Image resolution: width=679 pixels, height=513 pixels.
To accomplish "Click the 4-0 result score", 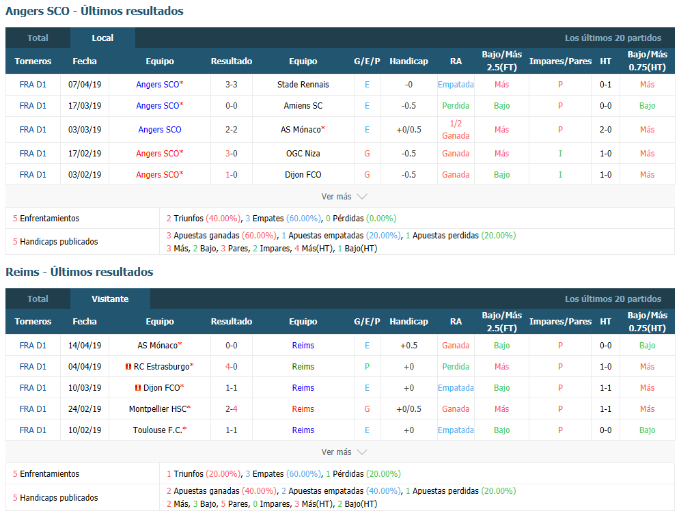I will coord(232,367).
